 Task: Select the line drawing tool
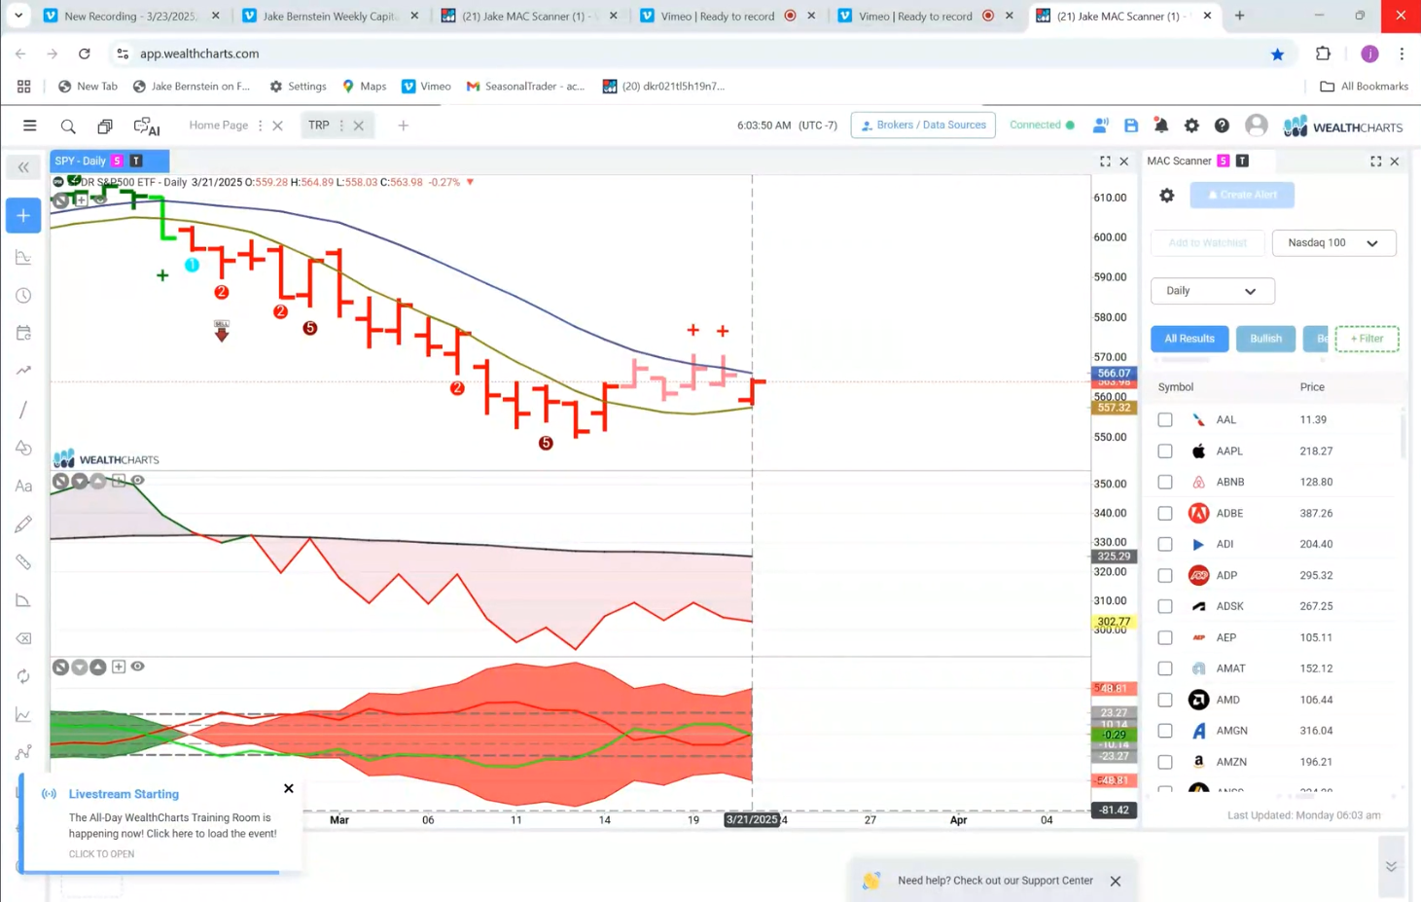click(23, 410)
